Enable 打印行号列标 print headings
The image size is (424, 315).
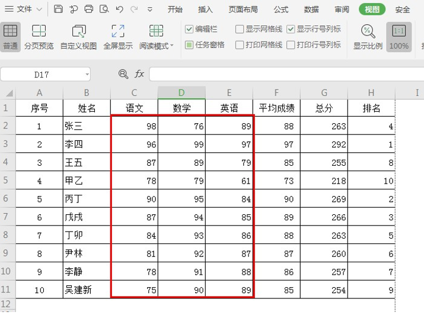click(291, 45)
